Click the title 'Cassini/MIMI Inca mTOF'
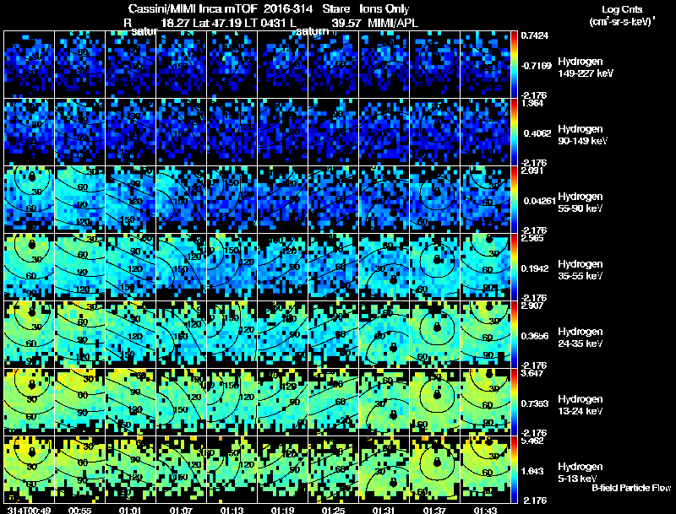 coord(193,8)
